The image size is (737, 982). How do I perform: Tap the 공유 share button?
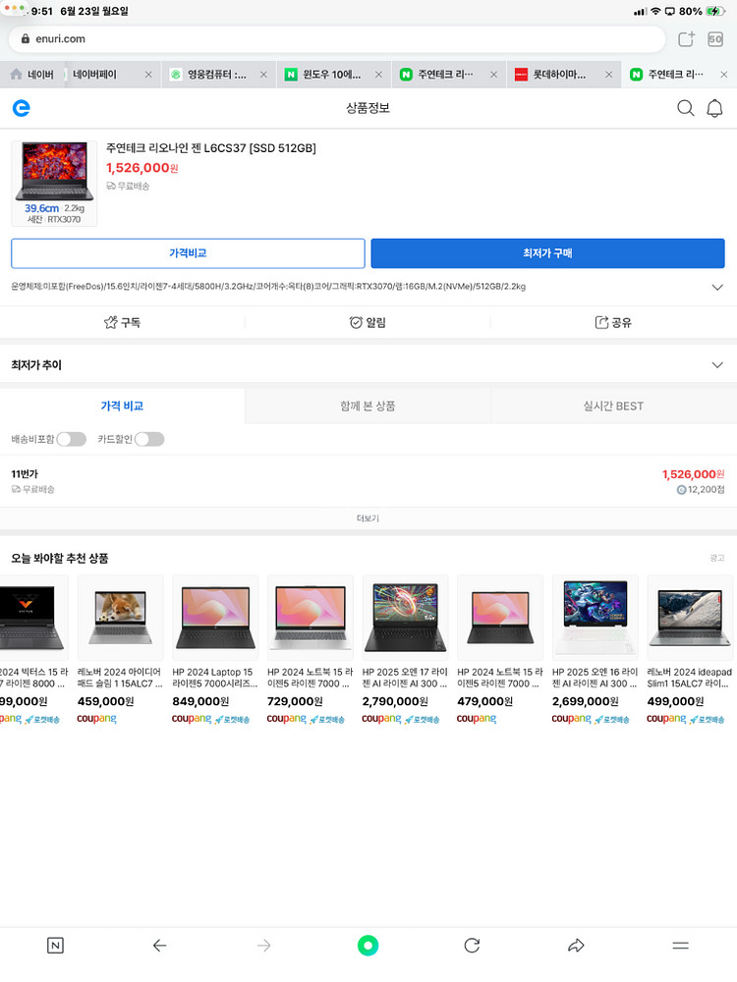pyautogui.click(x=613, y=322)
